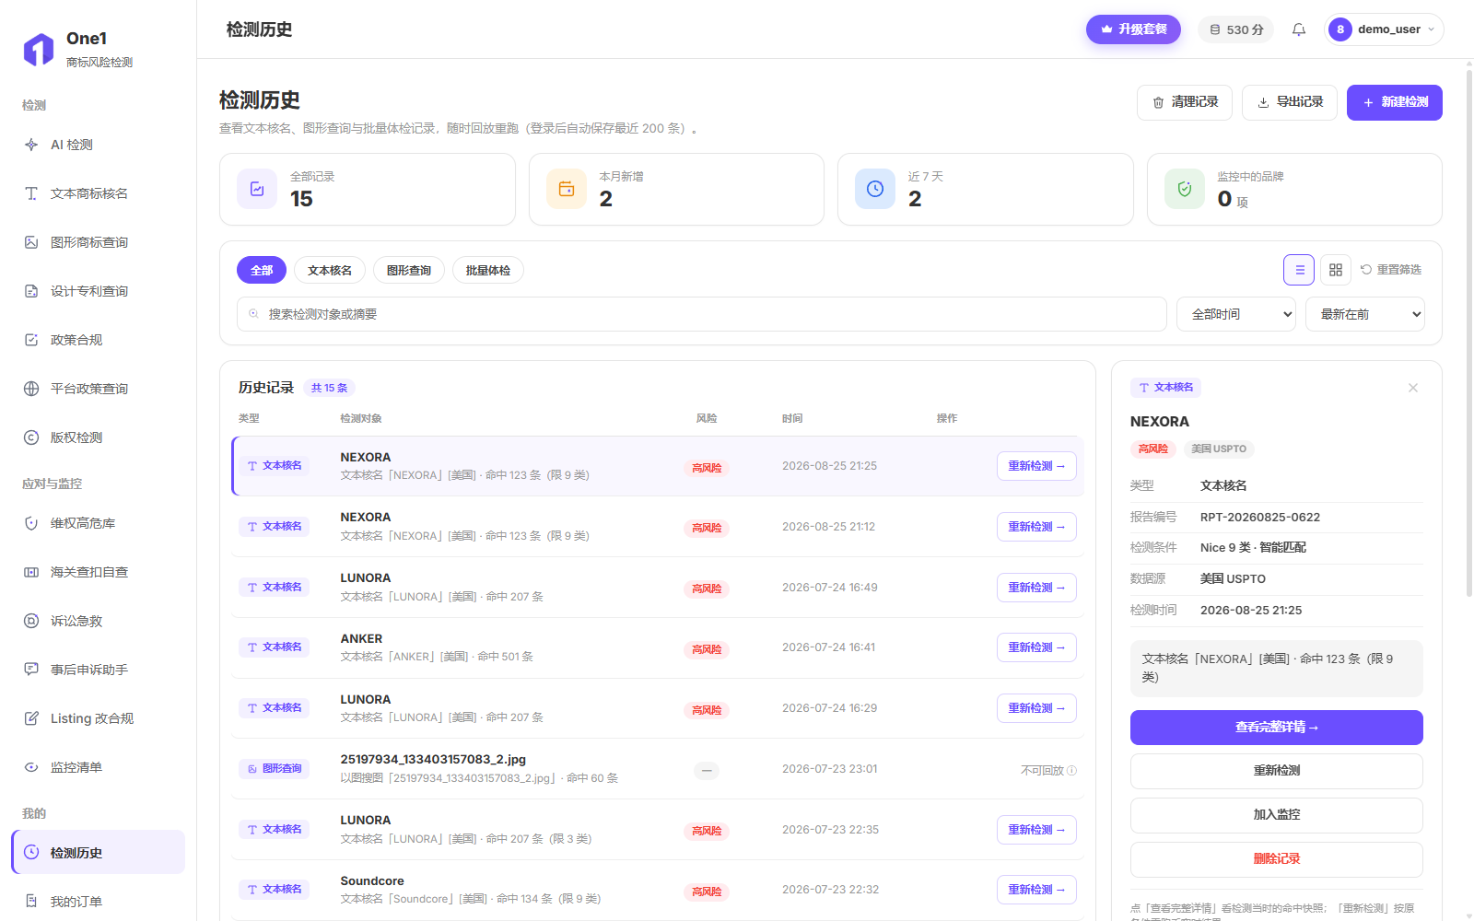1474x921 pixels.
Task: Click the page vertical scrollbar
Action: (1468, 332)
